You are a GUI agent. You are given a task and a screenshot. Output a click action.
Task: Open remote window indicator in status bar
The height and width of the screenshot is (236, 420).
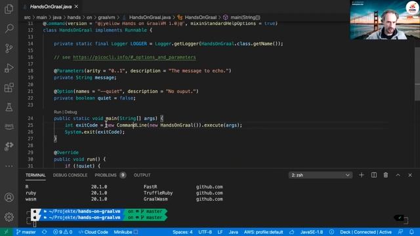[x=6, y=232]
